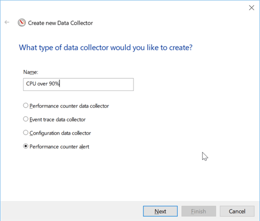This screenshot has width=260, height=221.
Task: Click the greyed-out Finish button
Action: (199, 211)
